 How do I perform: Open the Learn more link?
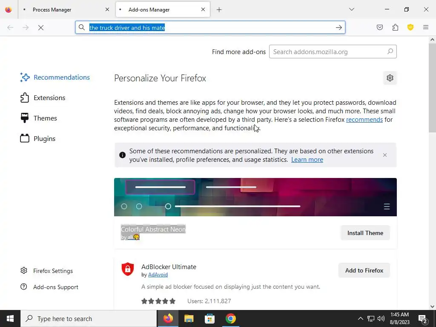(307, 160)
